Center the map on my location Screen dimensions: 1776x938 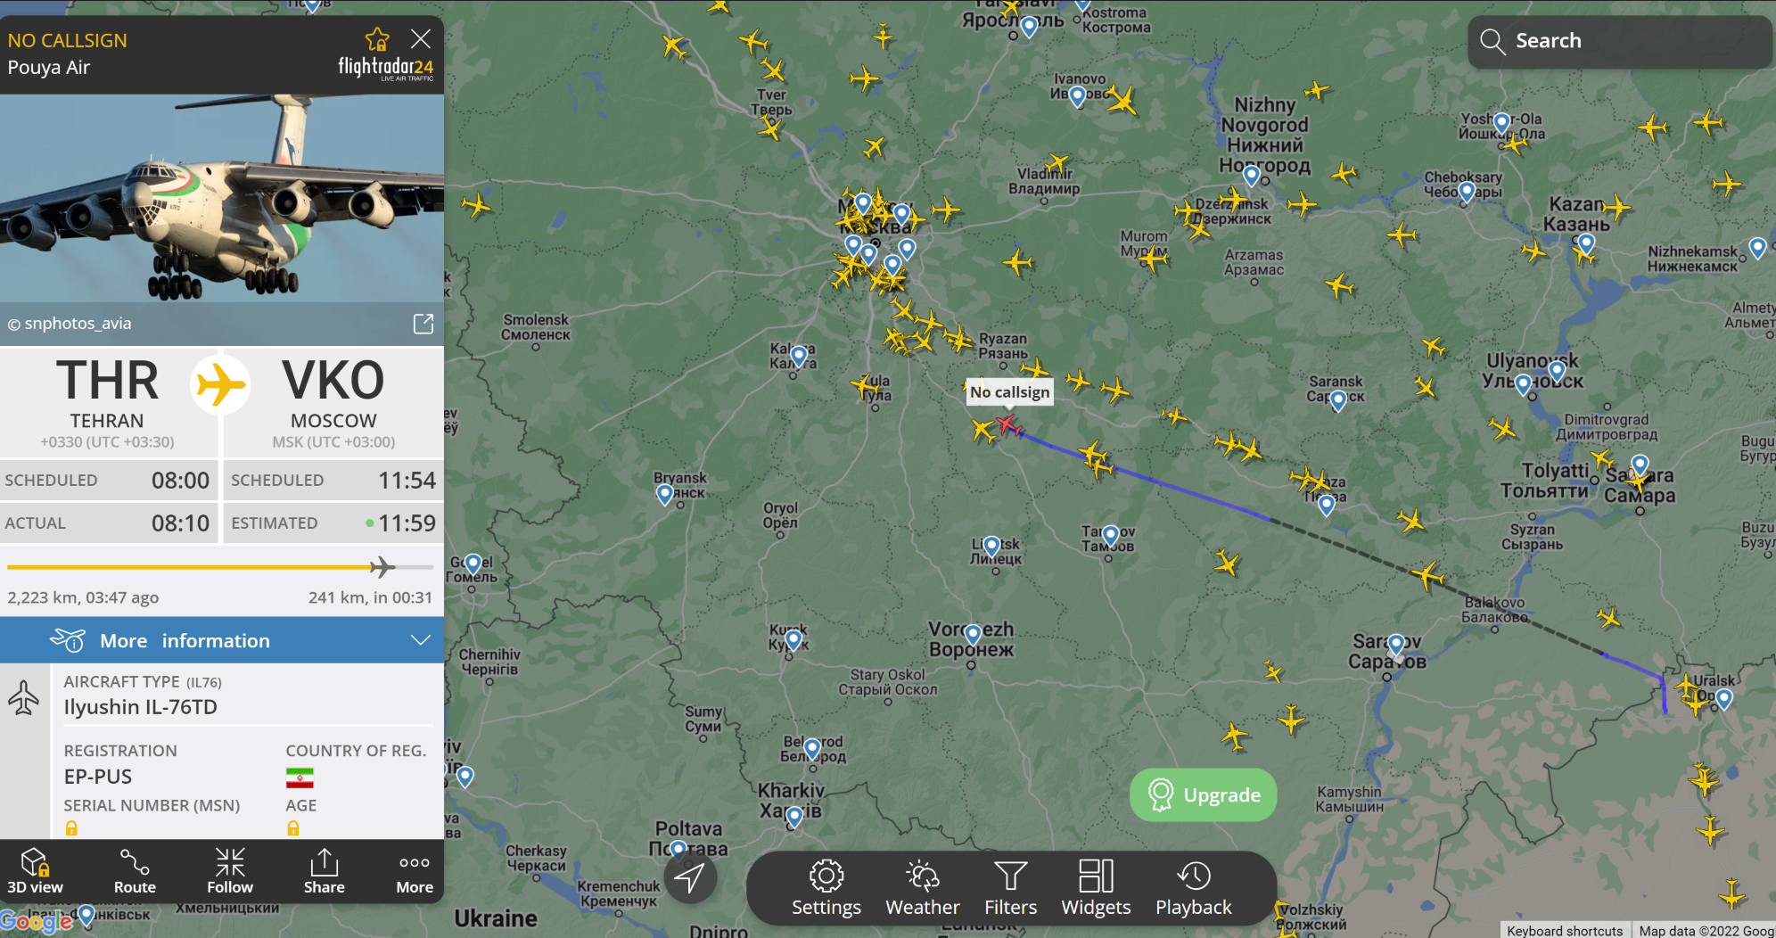[689, 877]
